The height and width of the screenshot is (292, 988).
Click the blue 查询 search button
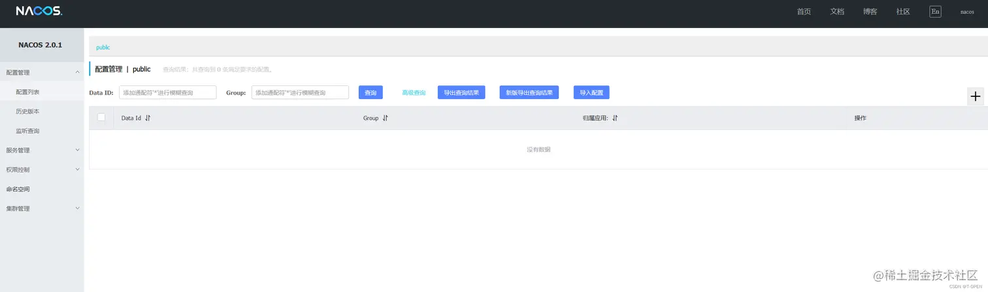point(370,93)
